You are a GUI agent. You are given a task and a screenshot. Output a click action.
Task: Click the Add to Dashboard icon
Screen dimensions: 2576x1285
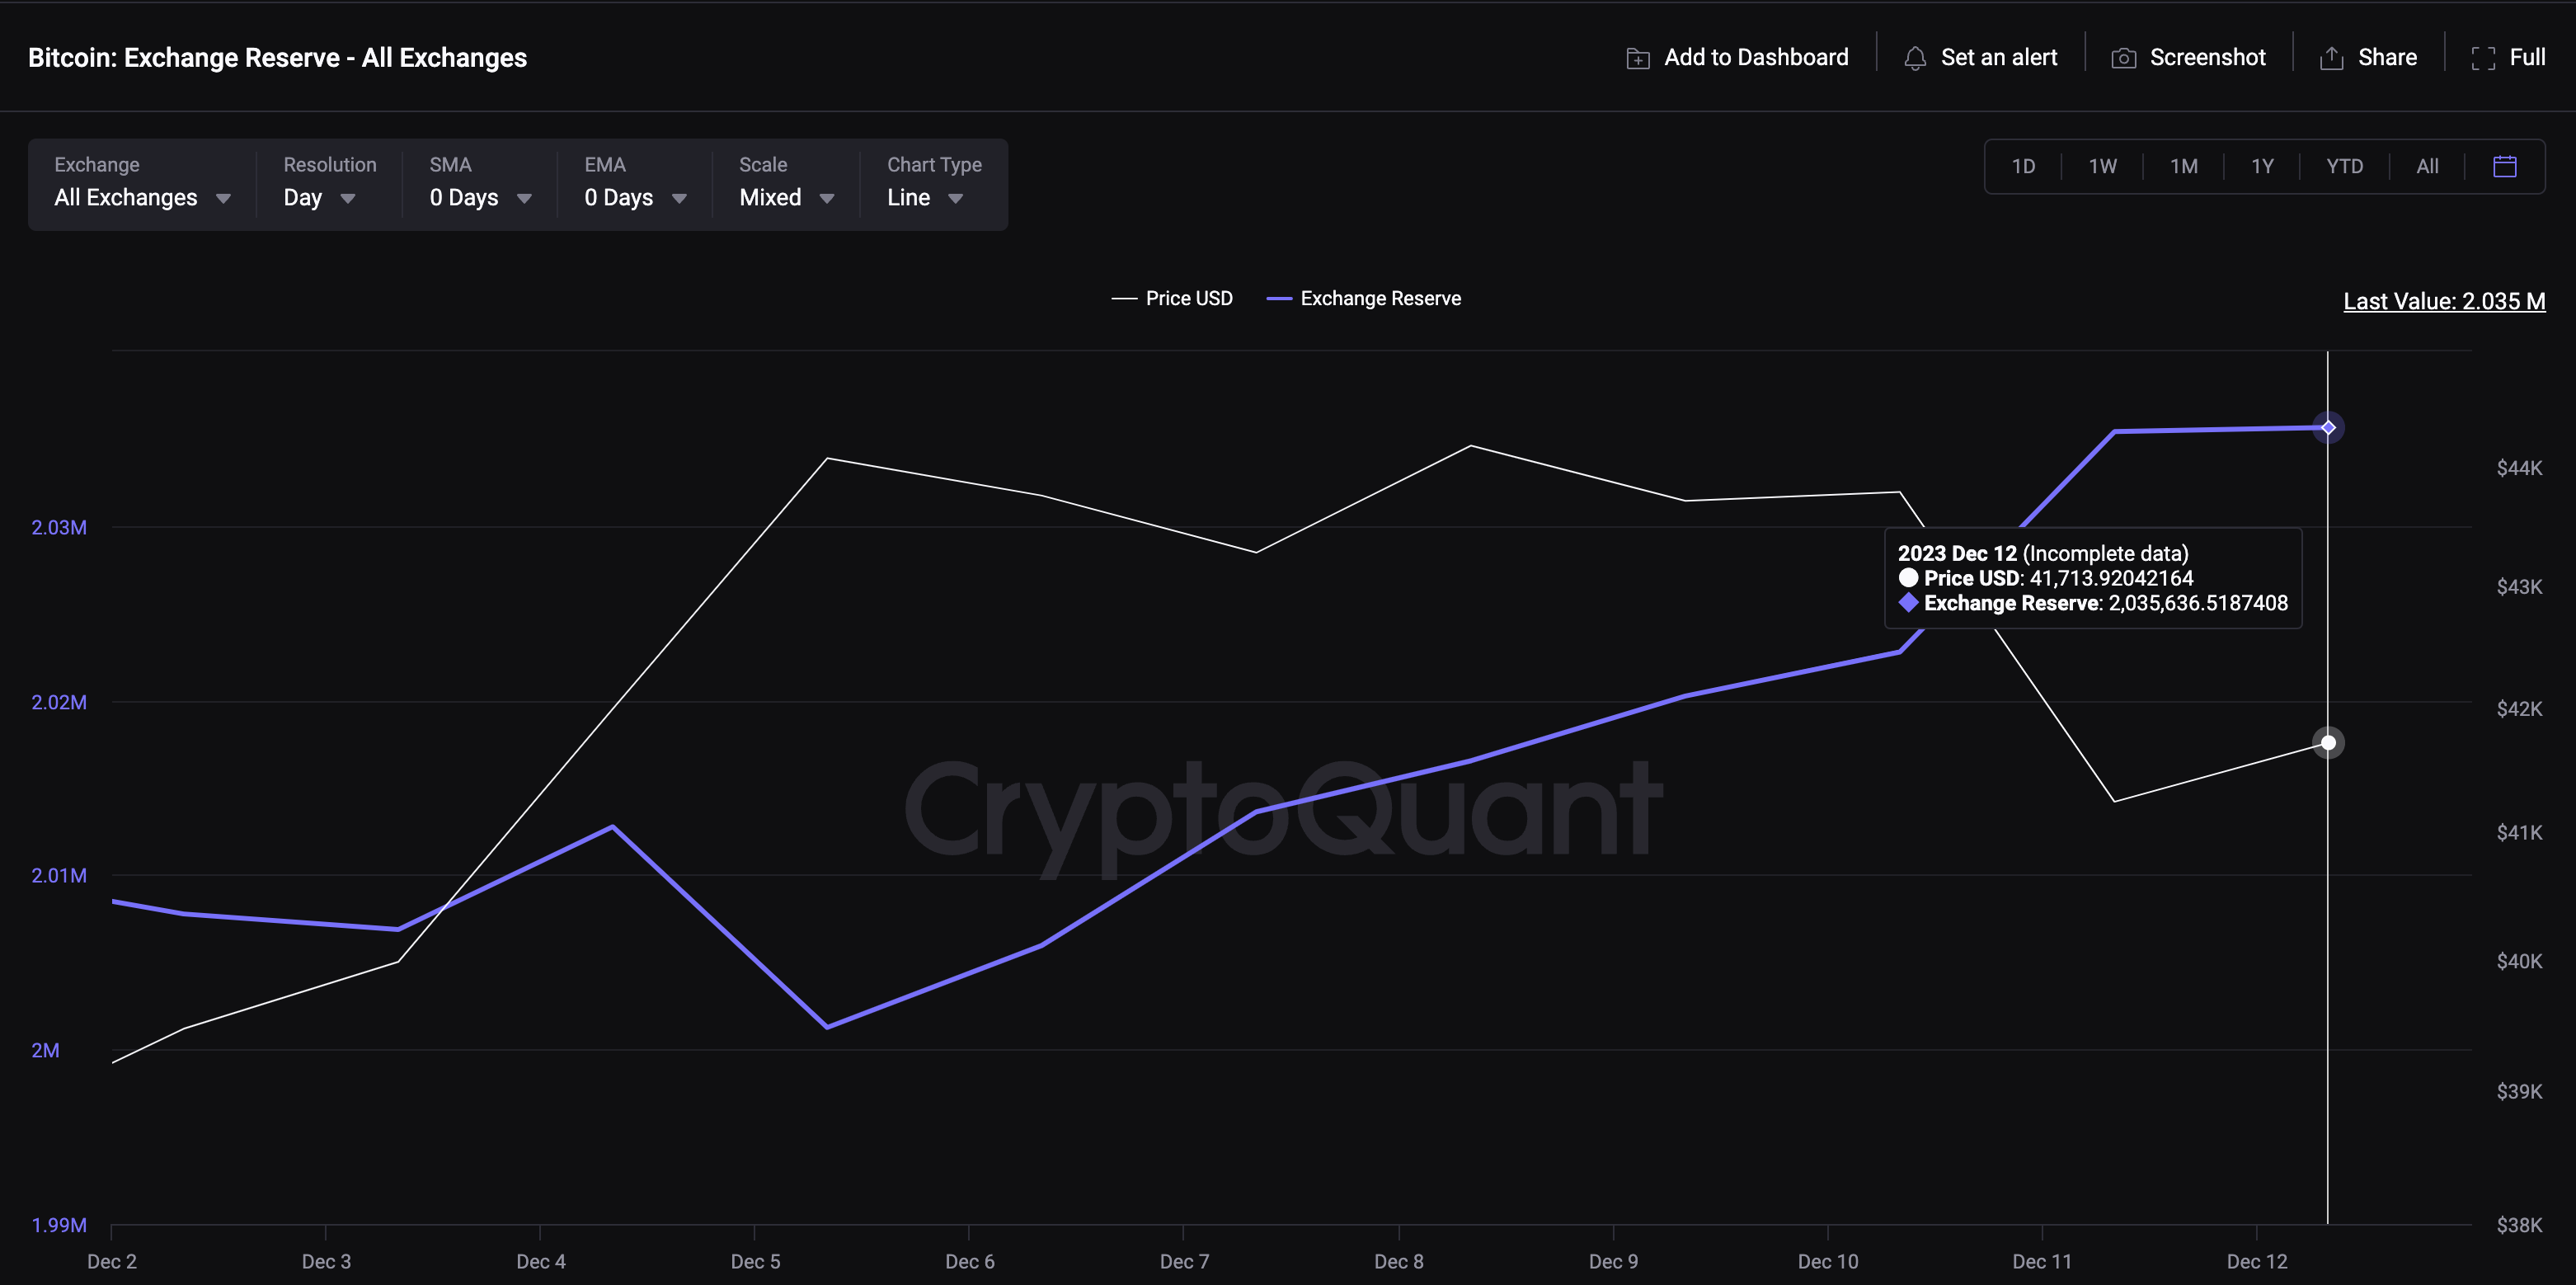coord(1637,58)
